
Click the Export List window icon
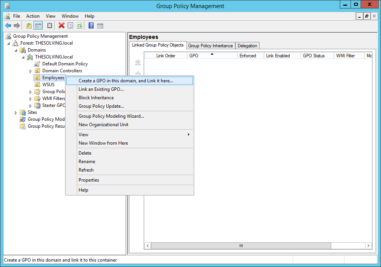[70, 25]
